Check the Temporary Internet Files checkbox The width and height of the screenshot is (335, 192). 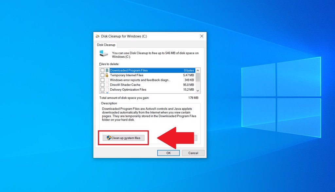pyautogui.click(x=102, y=75)
